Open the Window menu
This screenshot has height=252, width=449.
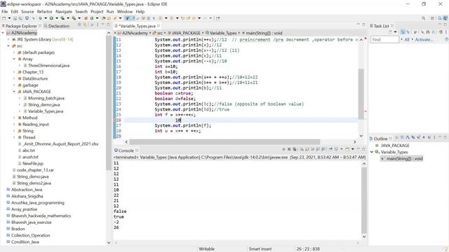click(x=125, y=11)
